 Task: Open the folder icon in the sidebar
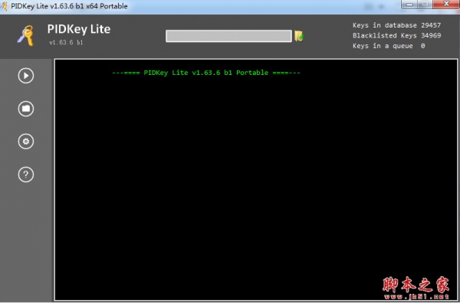26,109
